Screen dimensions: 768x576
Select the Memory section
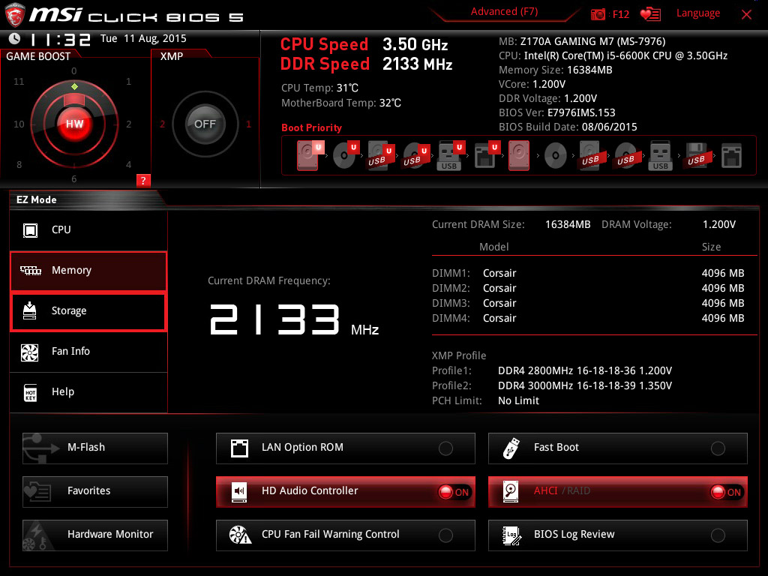(x=88, y=271)
